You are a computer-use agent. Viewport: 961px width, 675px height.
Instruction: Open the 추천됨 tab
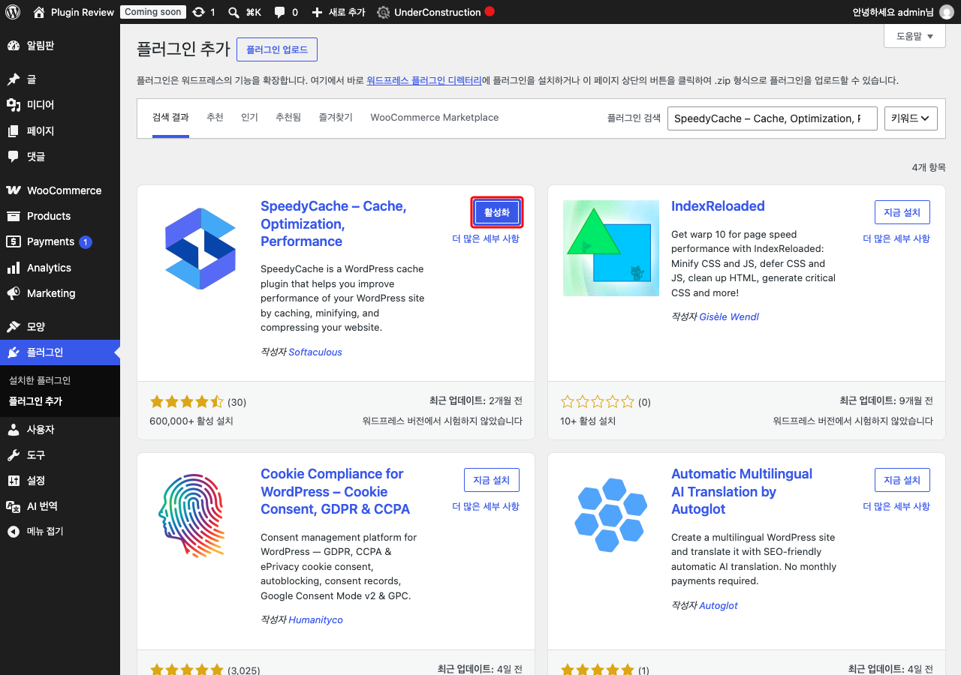point(288,118)
